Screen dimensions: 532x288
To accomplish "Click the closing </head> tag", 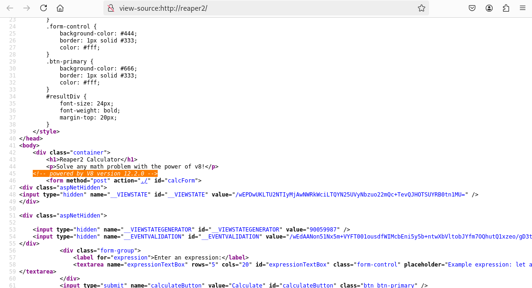I will point(31,139).
